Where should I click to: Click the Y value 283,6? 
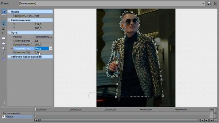tap(38, 28)
